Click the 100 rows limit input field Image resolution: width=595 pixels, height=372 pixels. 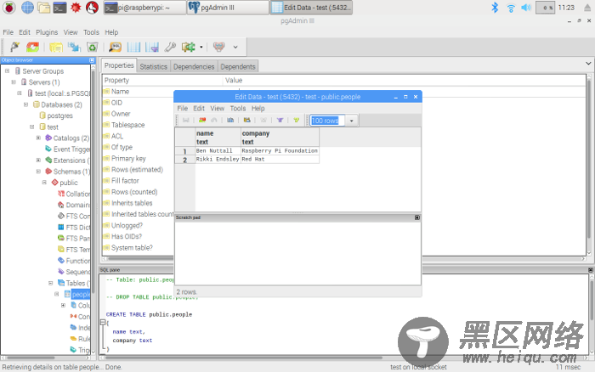[x=328, y=121]
